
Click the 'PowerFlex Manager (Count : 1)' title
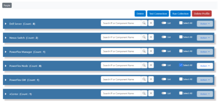click(x=27, y=52)
